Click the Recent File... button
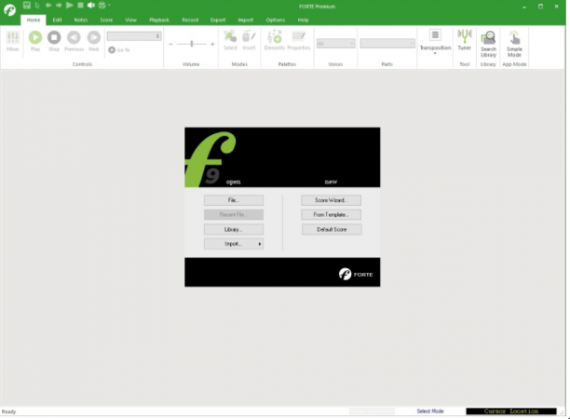The width and height of the screenshot is (570, 419). click(234, 214)
